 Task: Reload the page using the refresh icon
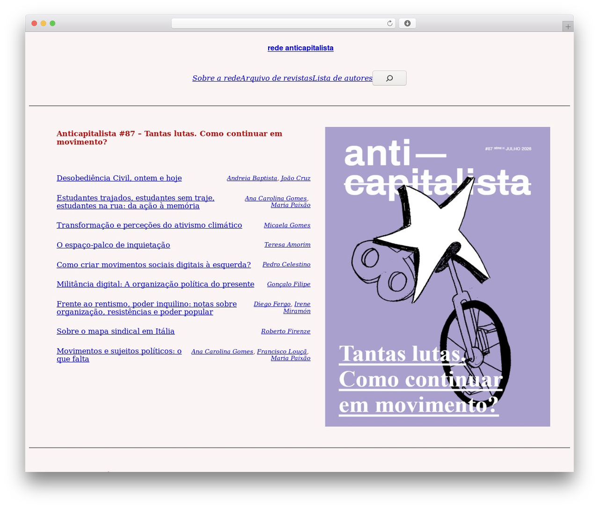[389, 23]
